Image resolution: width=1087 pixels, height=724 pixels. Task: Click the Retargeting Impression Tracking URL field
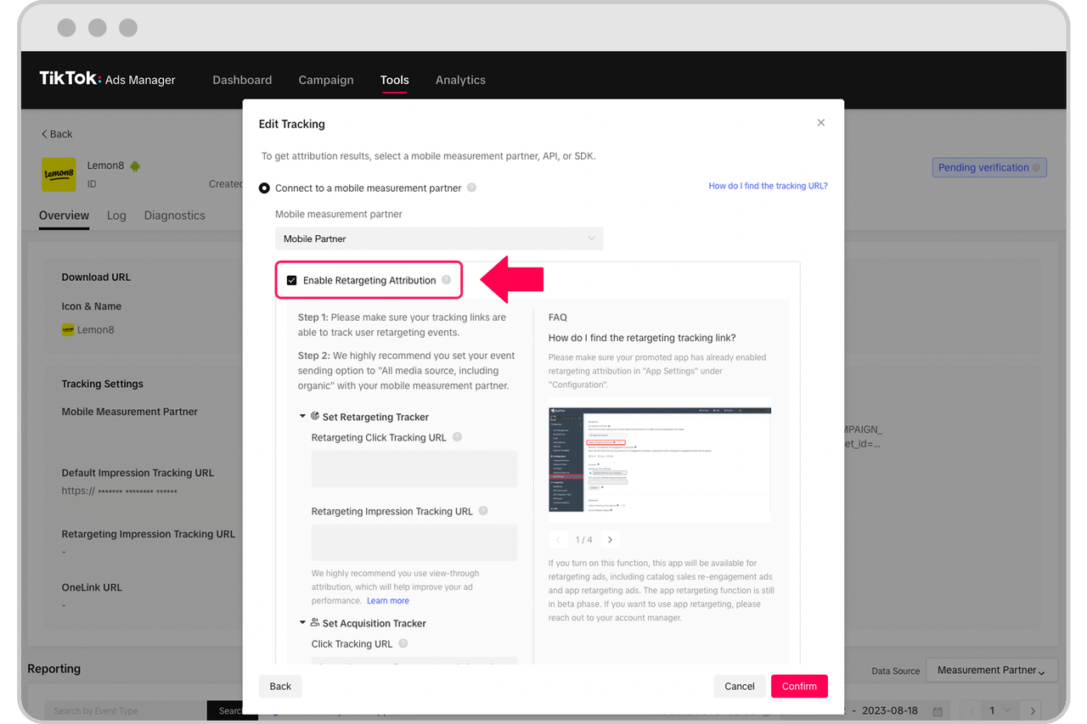414,542
